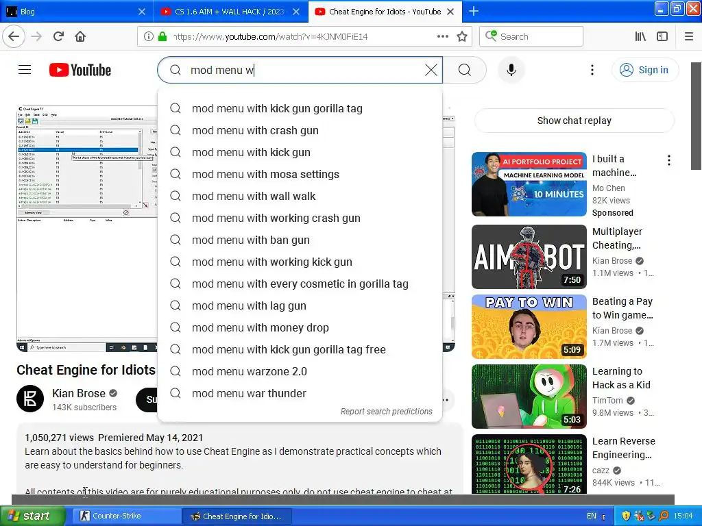Open YouTube guide hamburger menu
This screenshot has height=526, width=702.
[x=25, y=70]
